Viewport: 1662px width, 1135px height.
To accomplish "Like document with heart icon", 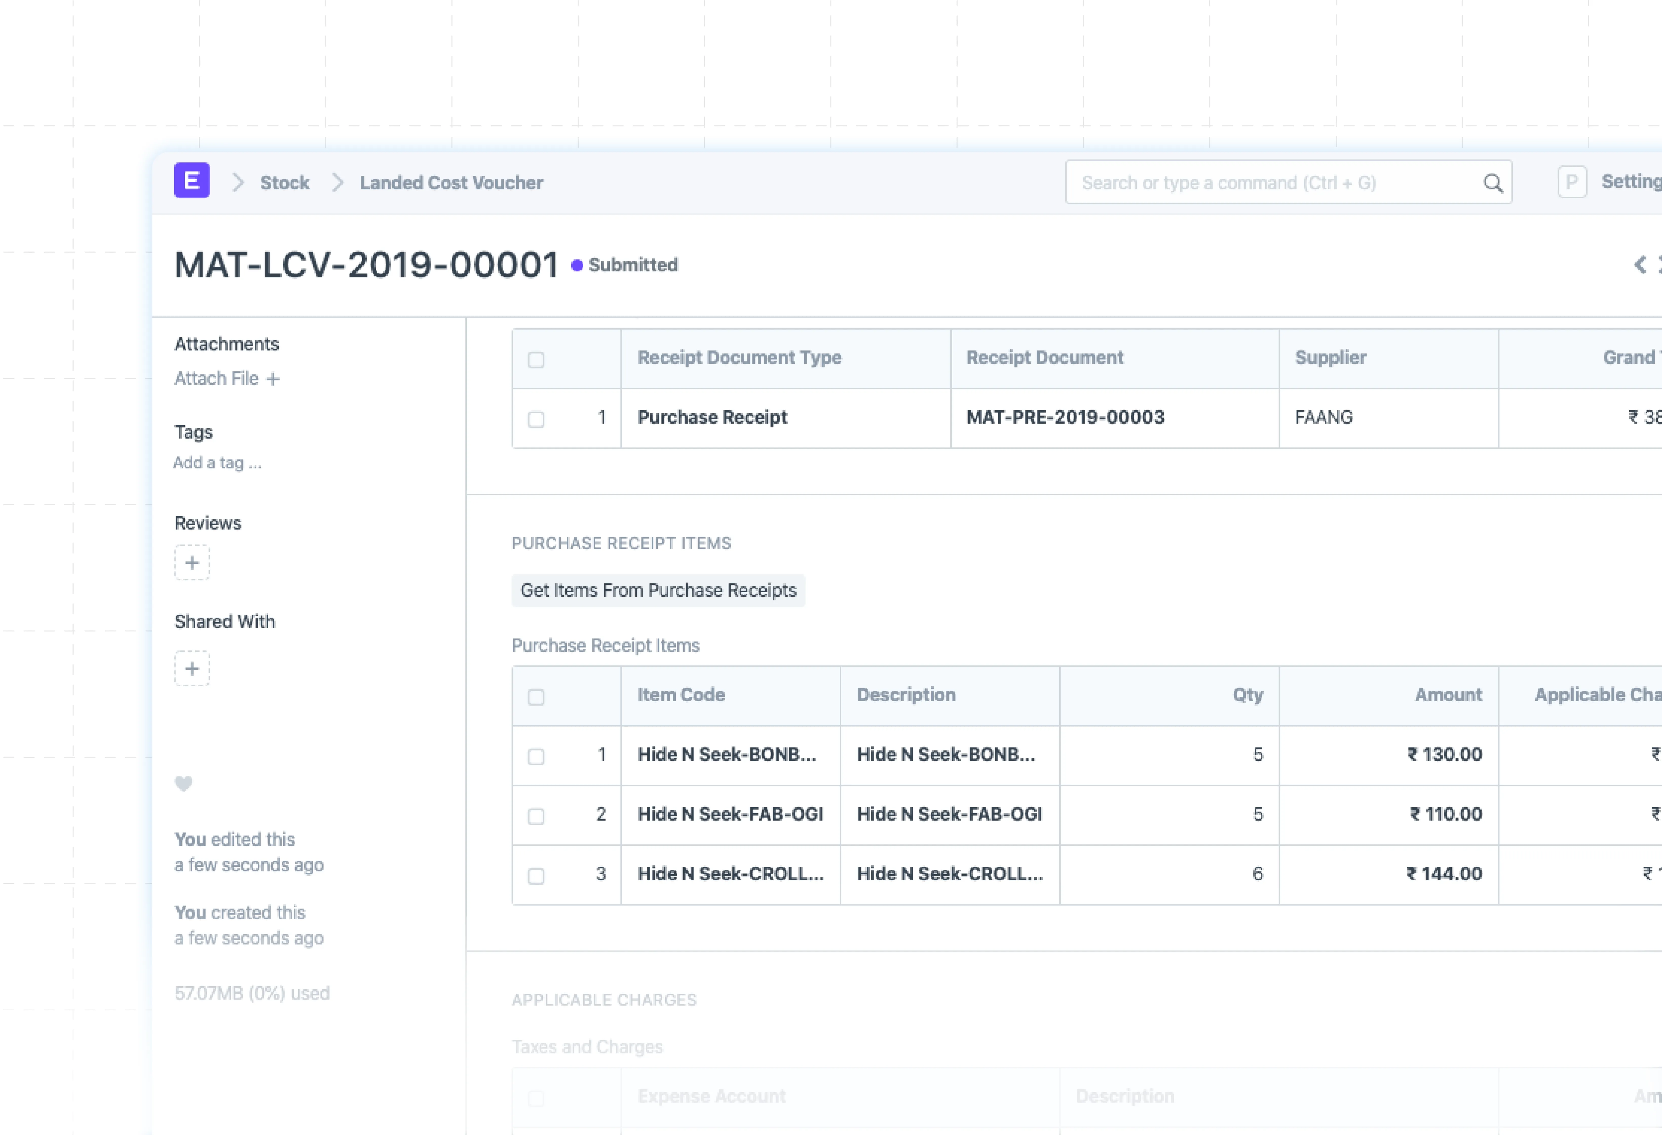I will 184,783.
